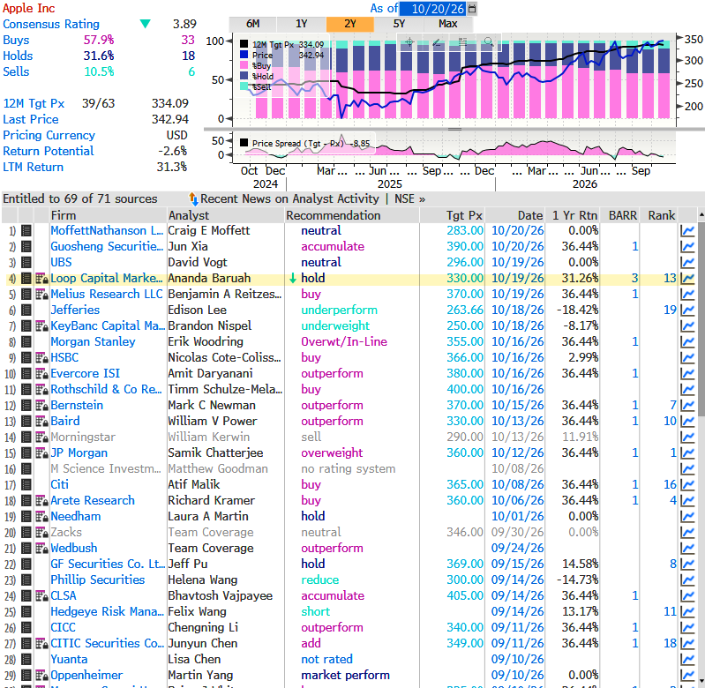Select the zoom magnifier tool on the chart
The height and width of the screenshot is (688, 705).
coord(489,42)
